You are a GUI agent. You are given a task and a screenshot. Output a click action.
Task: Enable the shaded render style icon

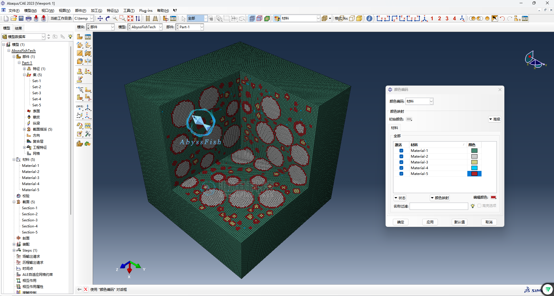point(359,18)
